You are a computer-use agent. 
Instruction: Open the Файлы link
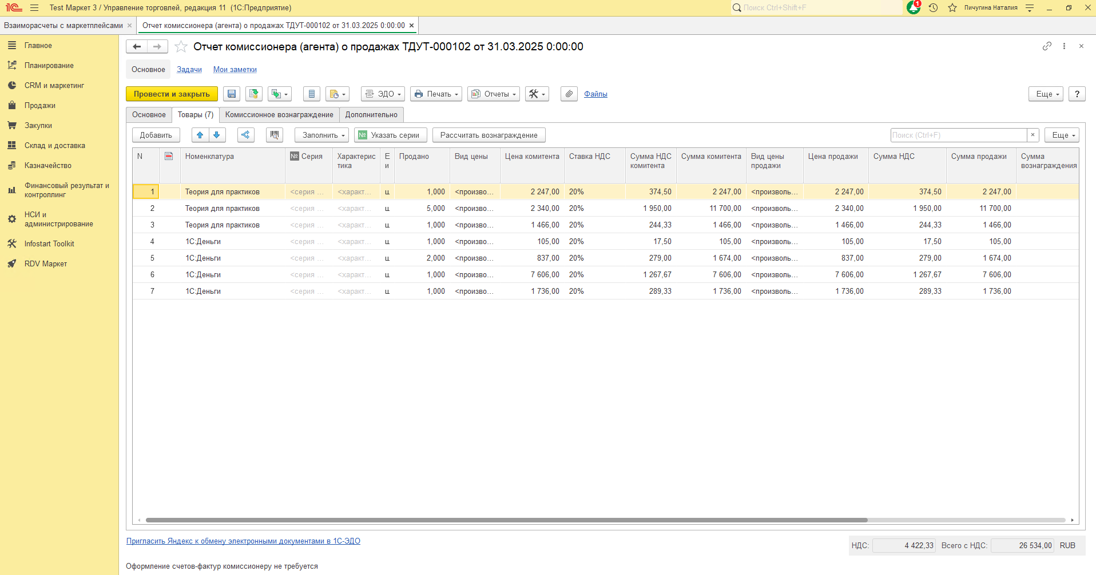coord(595,94)
